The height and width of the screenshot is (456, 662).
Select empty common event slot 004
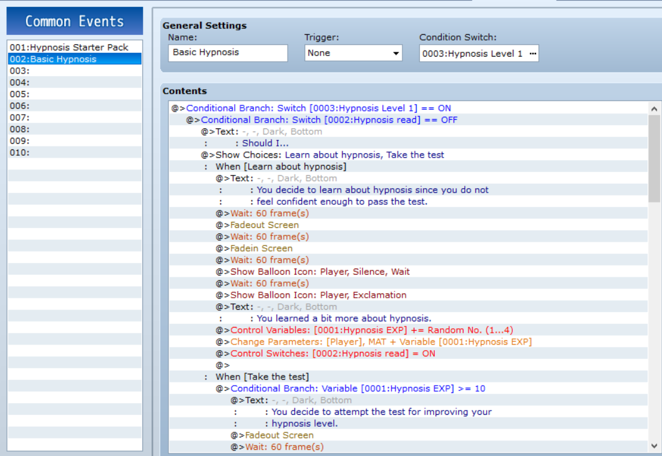[75, 82]
